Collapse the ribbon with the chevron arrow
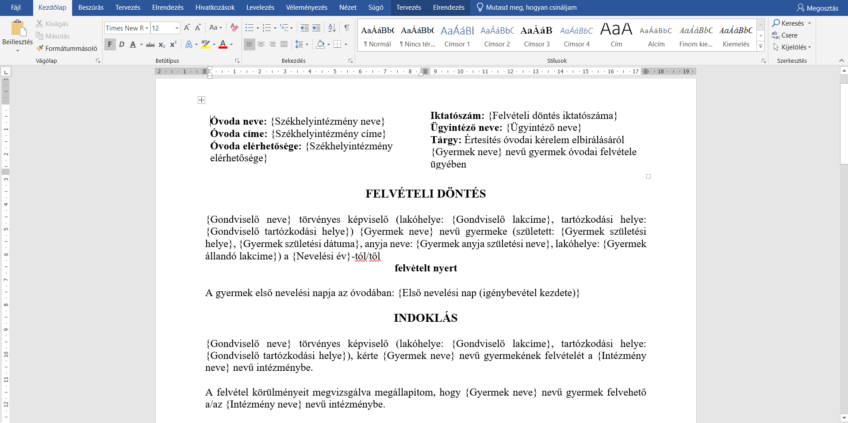Image resolution: width=848 pixels, height=423 pixels. tap(841, 61)
